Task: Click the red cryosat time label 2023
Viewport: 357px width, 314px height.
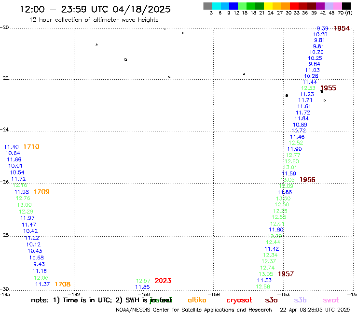Action: tap(163, 281)
